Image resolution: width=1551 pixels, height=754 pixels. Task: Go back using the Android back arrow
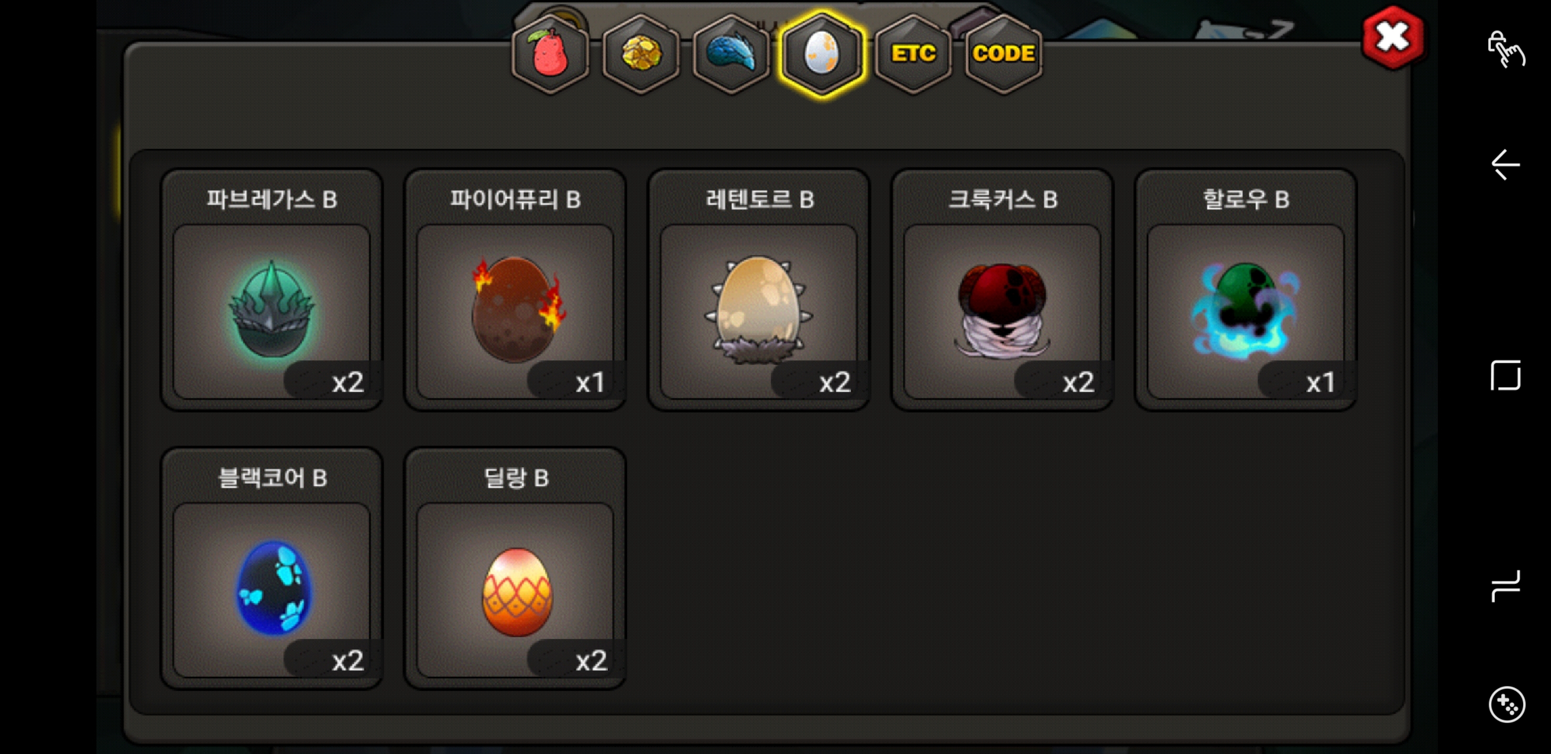[x=1506, y=165]
